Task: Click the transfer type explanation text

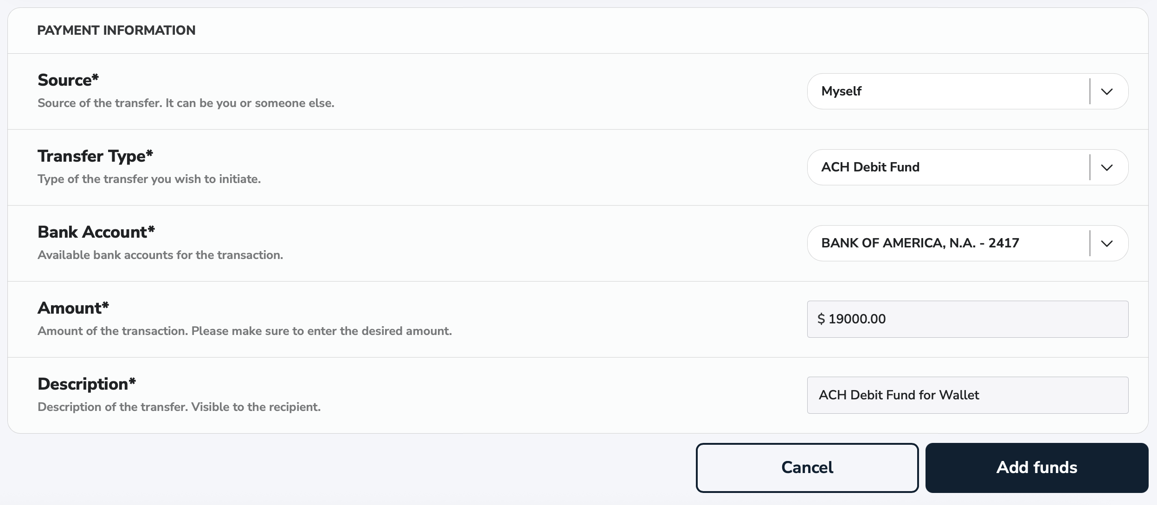Action: point(149,178)
